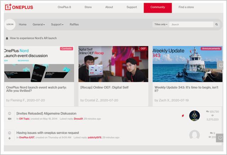Click the Contests tag badge
The image size is (227, 155).
tap(66, 48)
